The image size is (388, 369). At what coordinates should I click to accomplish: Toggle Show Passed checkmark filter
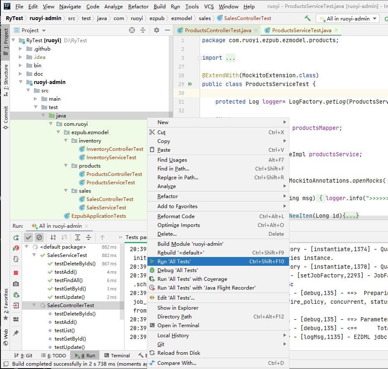pos(28,237)
